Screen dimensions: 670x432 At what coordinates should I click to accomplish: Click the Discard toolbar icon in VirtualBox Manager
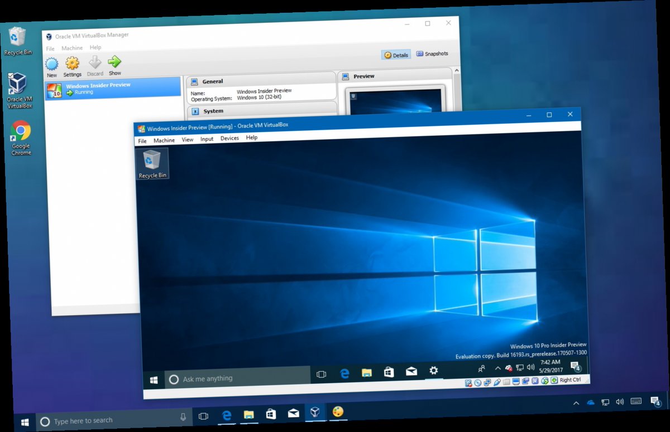tap(95, 62)
